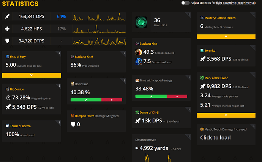The height and width of the screenshot is (162, 262).
Task: Toggle adjust statistics for fight downtime switch
Action: tap(185, 3)
